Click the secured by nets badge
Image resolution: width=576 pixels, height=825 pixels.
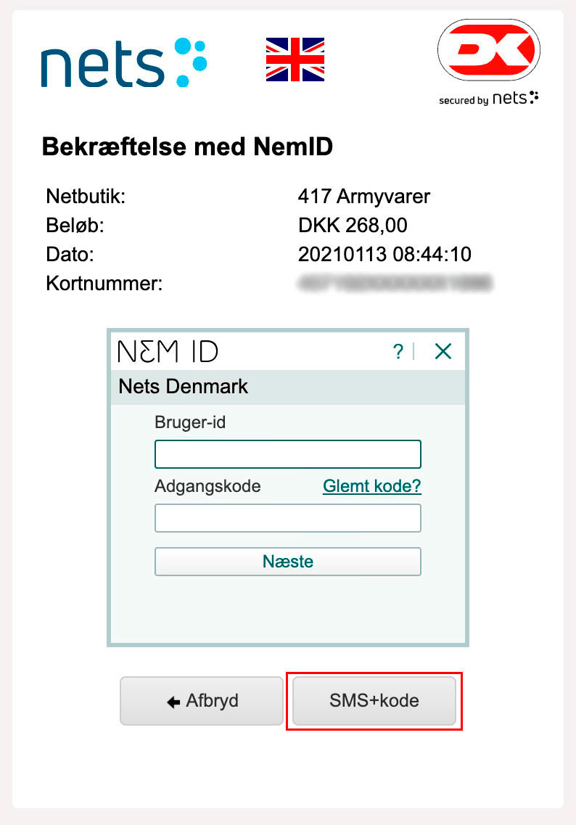point(489,99)
